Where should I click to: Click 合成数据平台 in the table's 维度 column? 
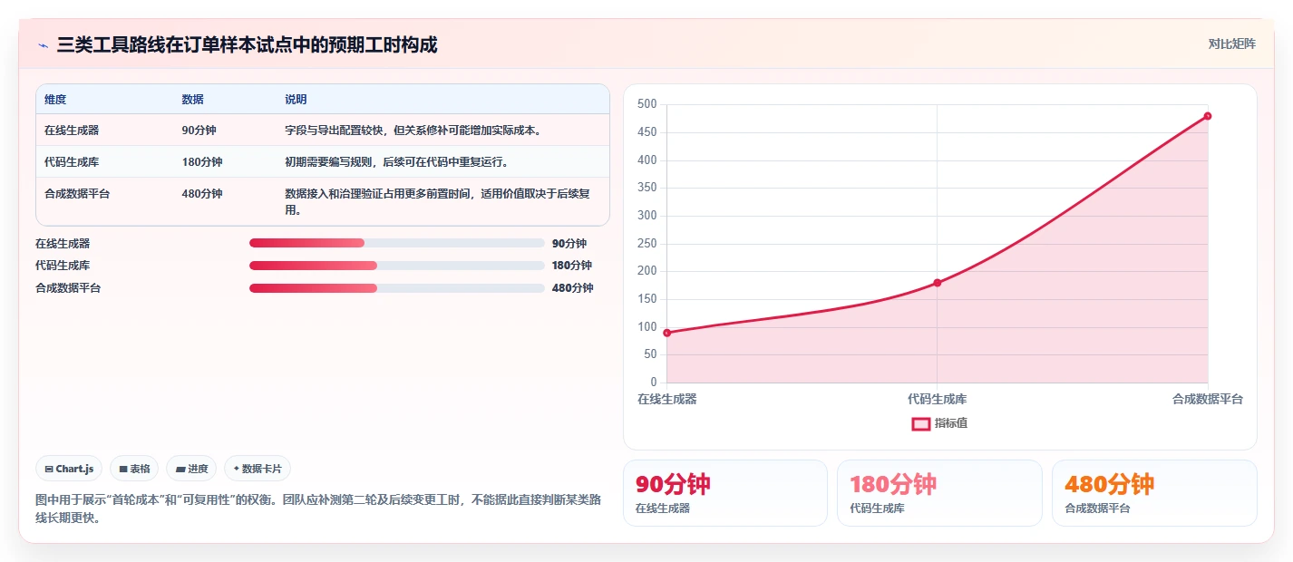[77, 194]
